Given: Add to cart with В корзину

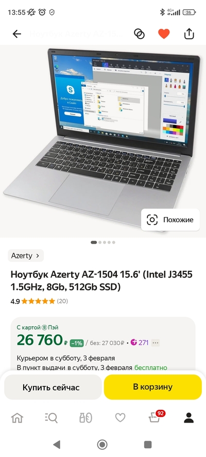Looking at the screenshot, I should tap(152, 387).
